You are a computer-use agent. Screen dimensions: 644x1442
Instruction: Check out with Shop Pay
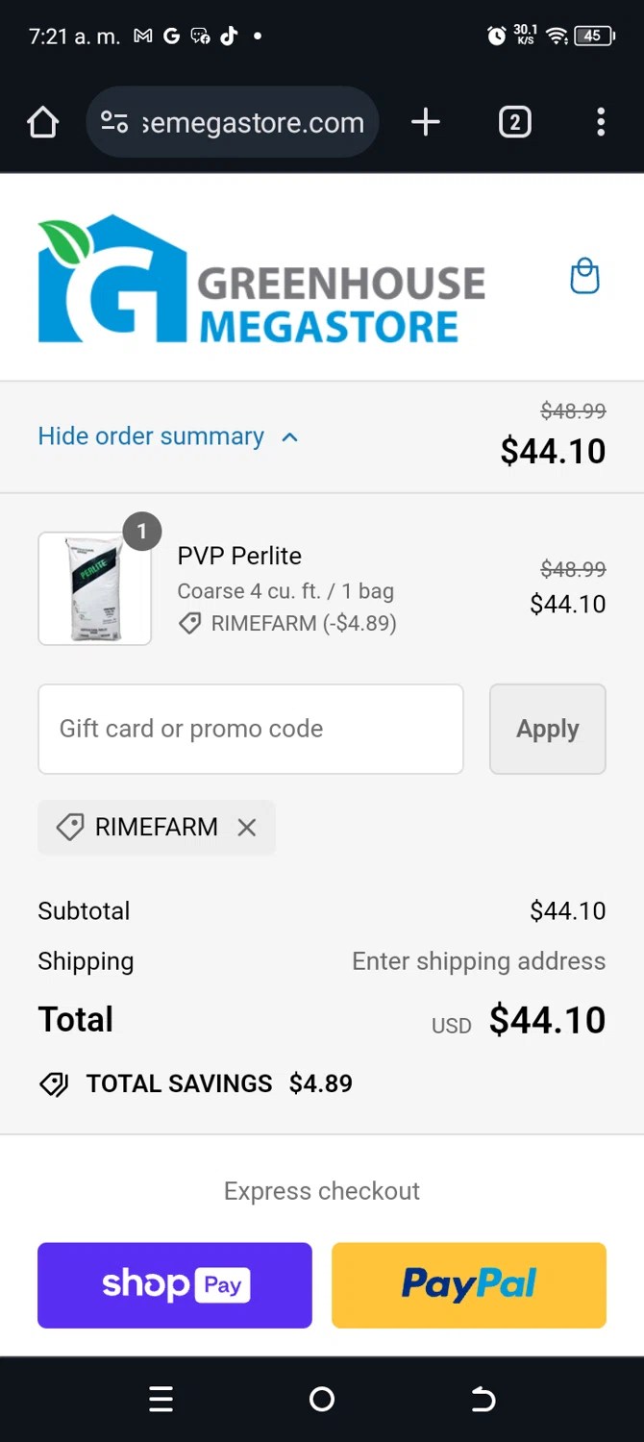[175, 1285]
